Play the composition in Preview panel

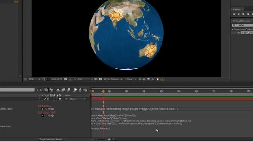(x=244, y=14)
